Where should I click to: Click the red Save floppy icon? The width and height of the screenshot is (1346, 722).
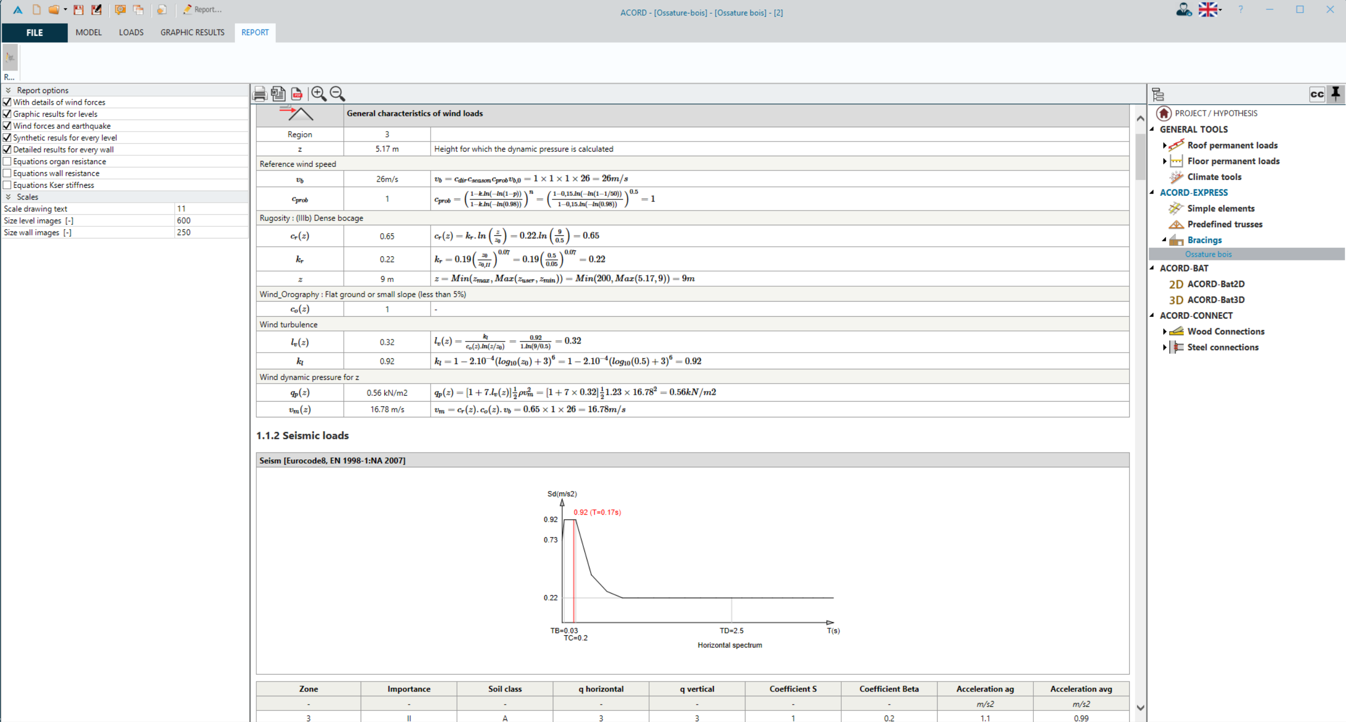click(78, 9)
